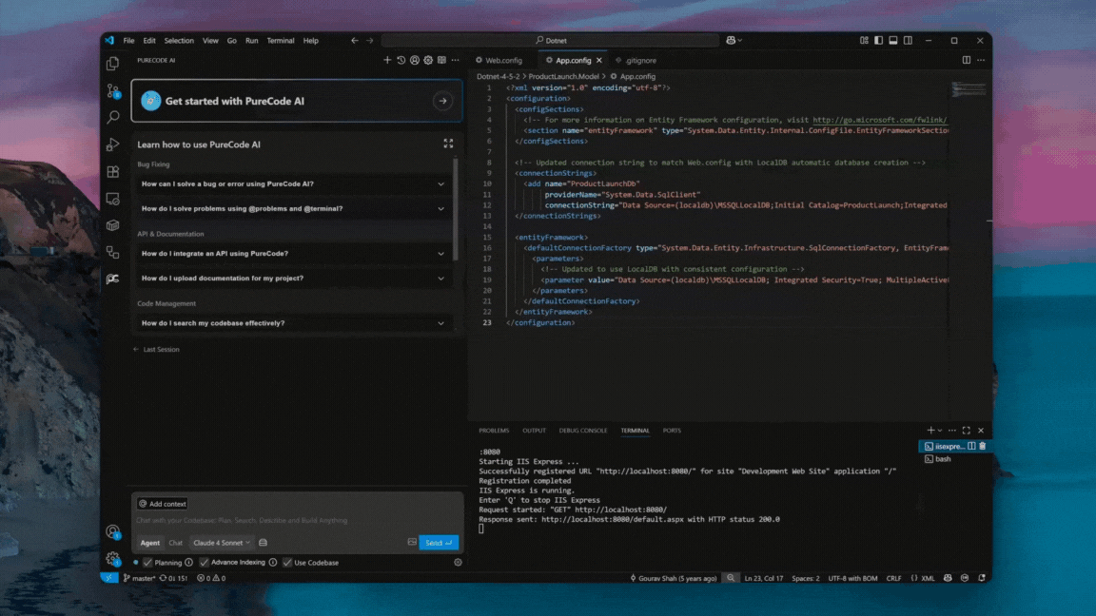Split the iisexpress terminal

coord(971,446)
